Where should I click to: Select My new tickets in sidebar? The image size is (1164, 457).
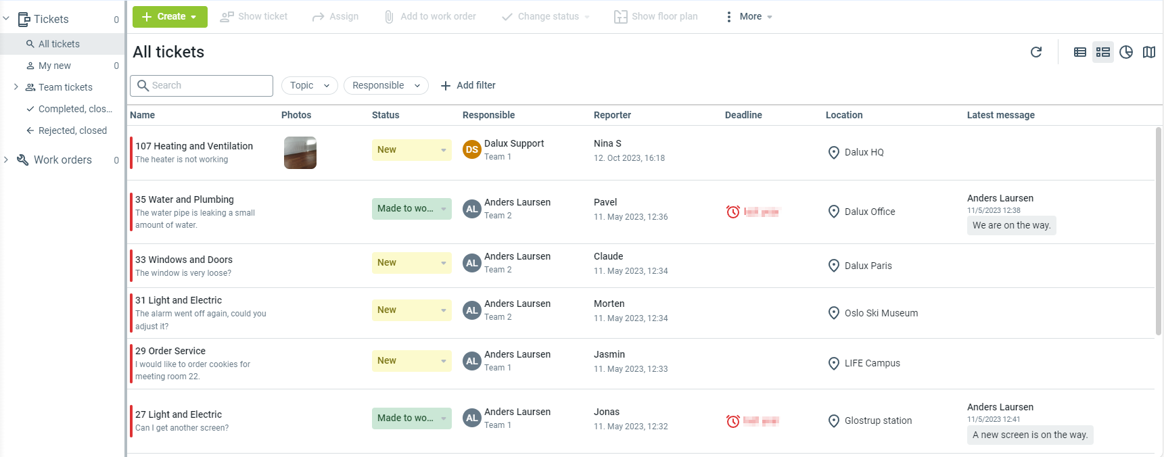click(54, 66)
